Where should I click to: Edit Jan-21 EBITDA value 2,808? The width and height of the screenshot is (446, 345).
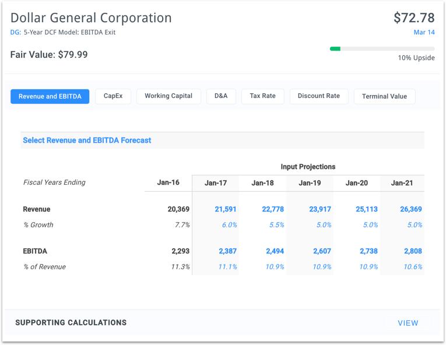point(413,251)
